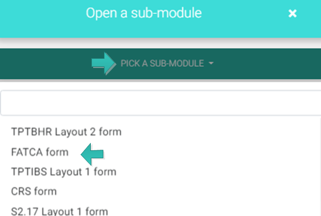Image resolution: width=321 pixels, height=216 pixels.
Task: Click the dark green sub-module picker bar
Action: click(x=160, y=63)
